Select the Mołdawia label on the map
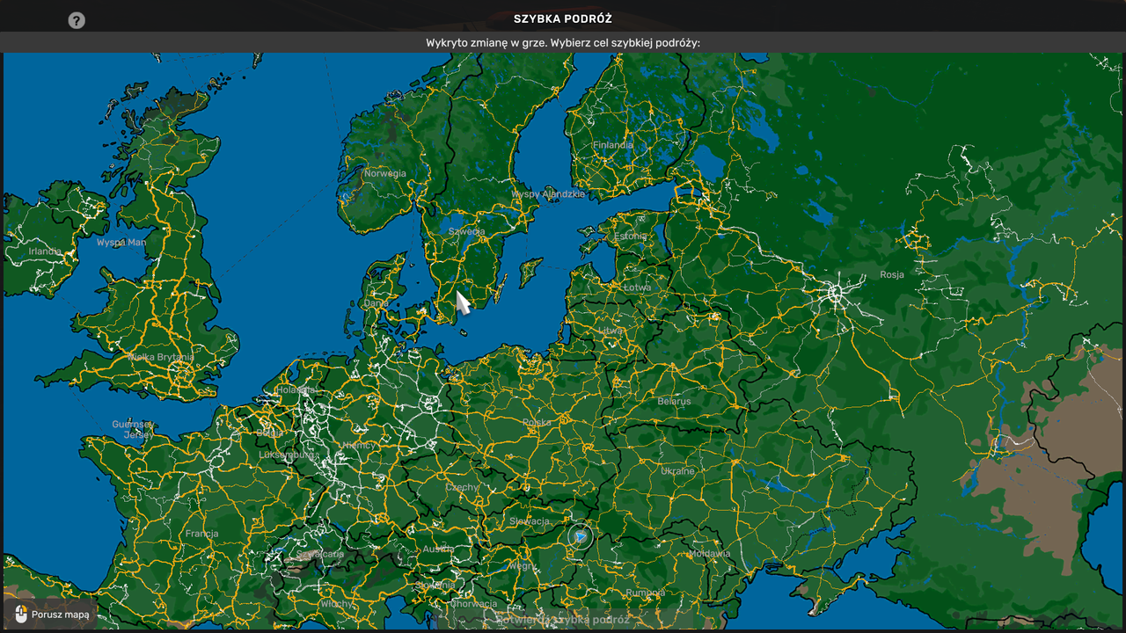Image resolution: width=1126 pixels, height=633 pixels. (x=709, y=554)
